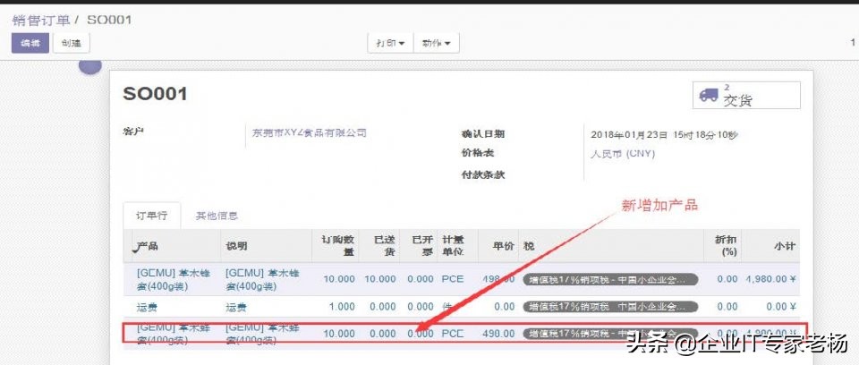Click unit price 498.00 cell
Screen dimensions: 859x365
point(499,279)
